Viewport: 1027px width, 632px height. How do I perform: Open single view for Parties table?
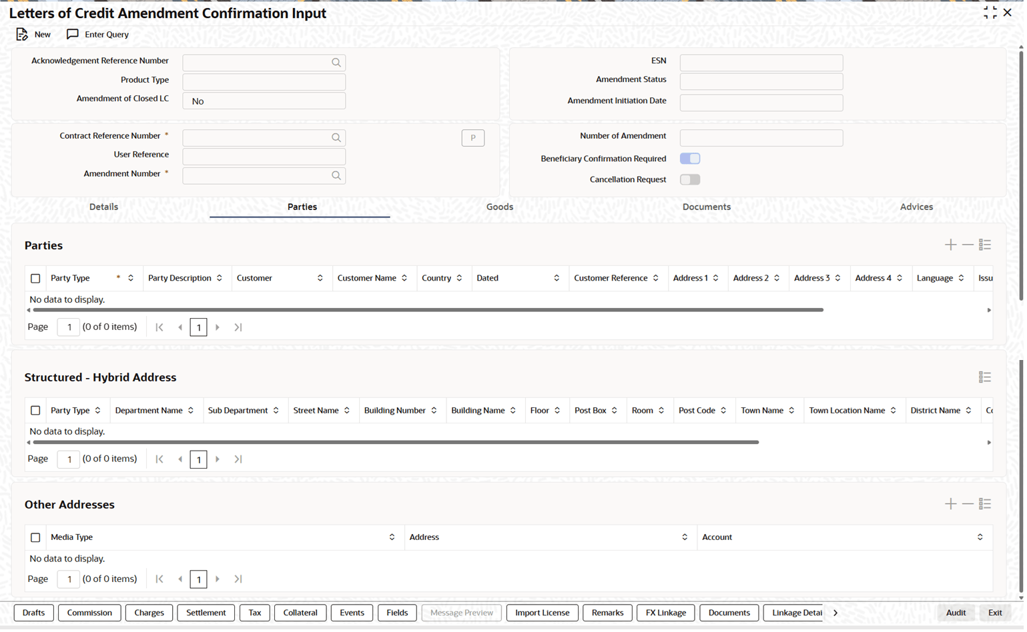(x=985, y=245)
